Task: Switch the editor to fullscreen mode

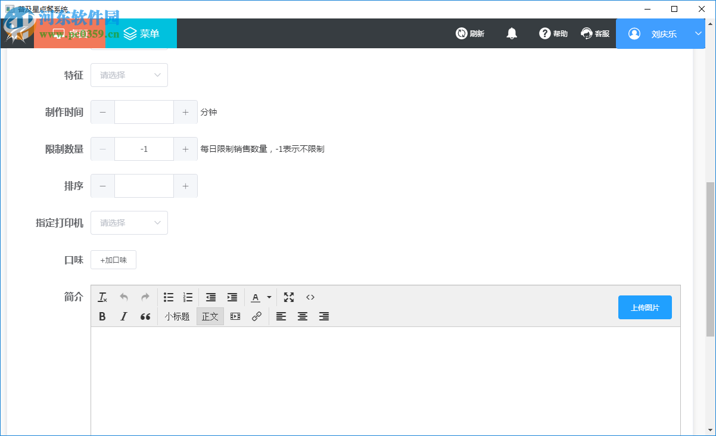Action: [x=288, y=297]
